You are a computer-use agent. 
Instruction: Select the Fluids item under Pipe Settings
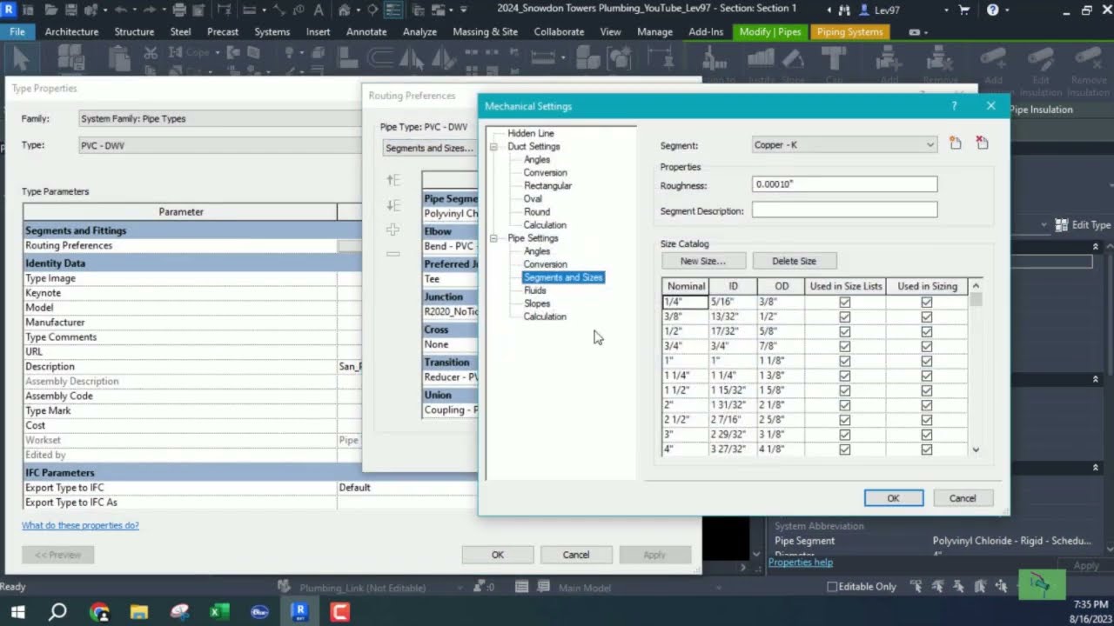pos(535,290)
